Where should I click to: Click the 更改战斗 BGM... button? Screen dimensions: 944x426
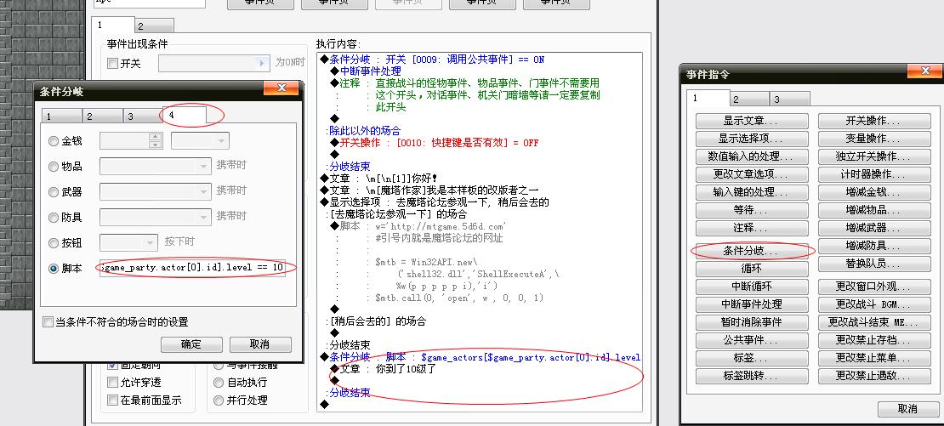[874, 304]
